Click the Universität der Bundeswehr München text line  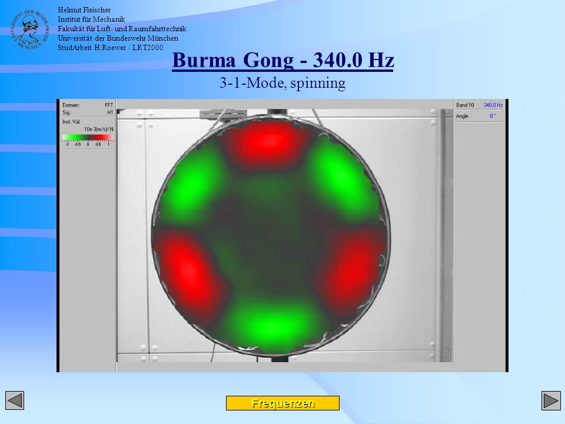118,38
